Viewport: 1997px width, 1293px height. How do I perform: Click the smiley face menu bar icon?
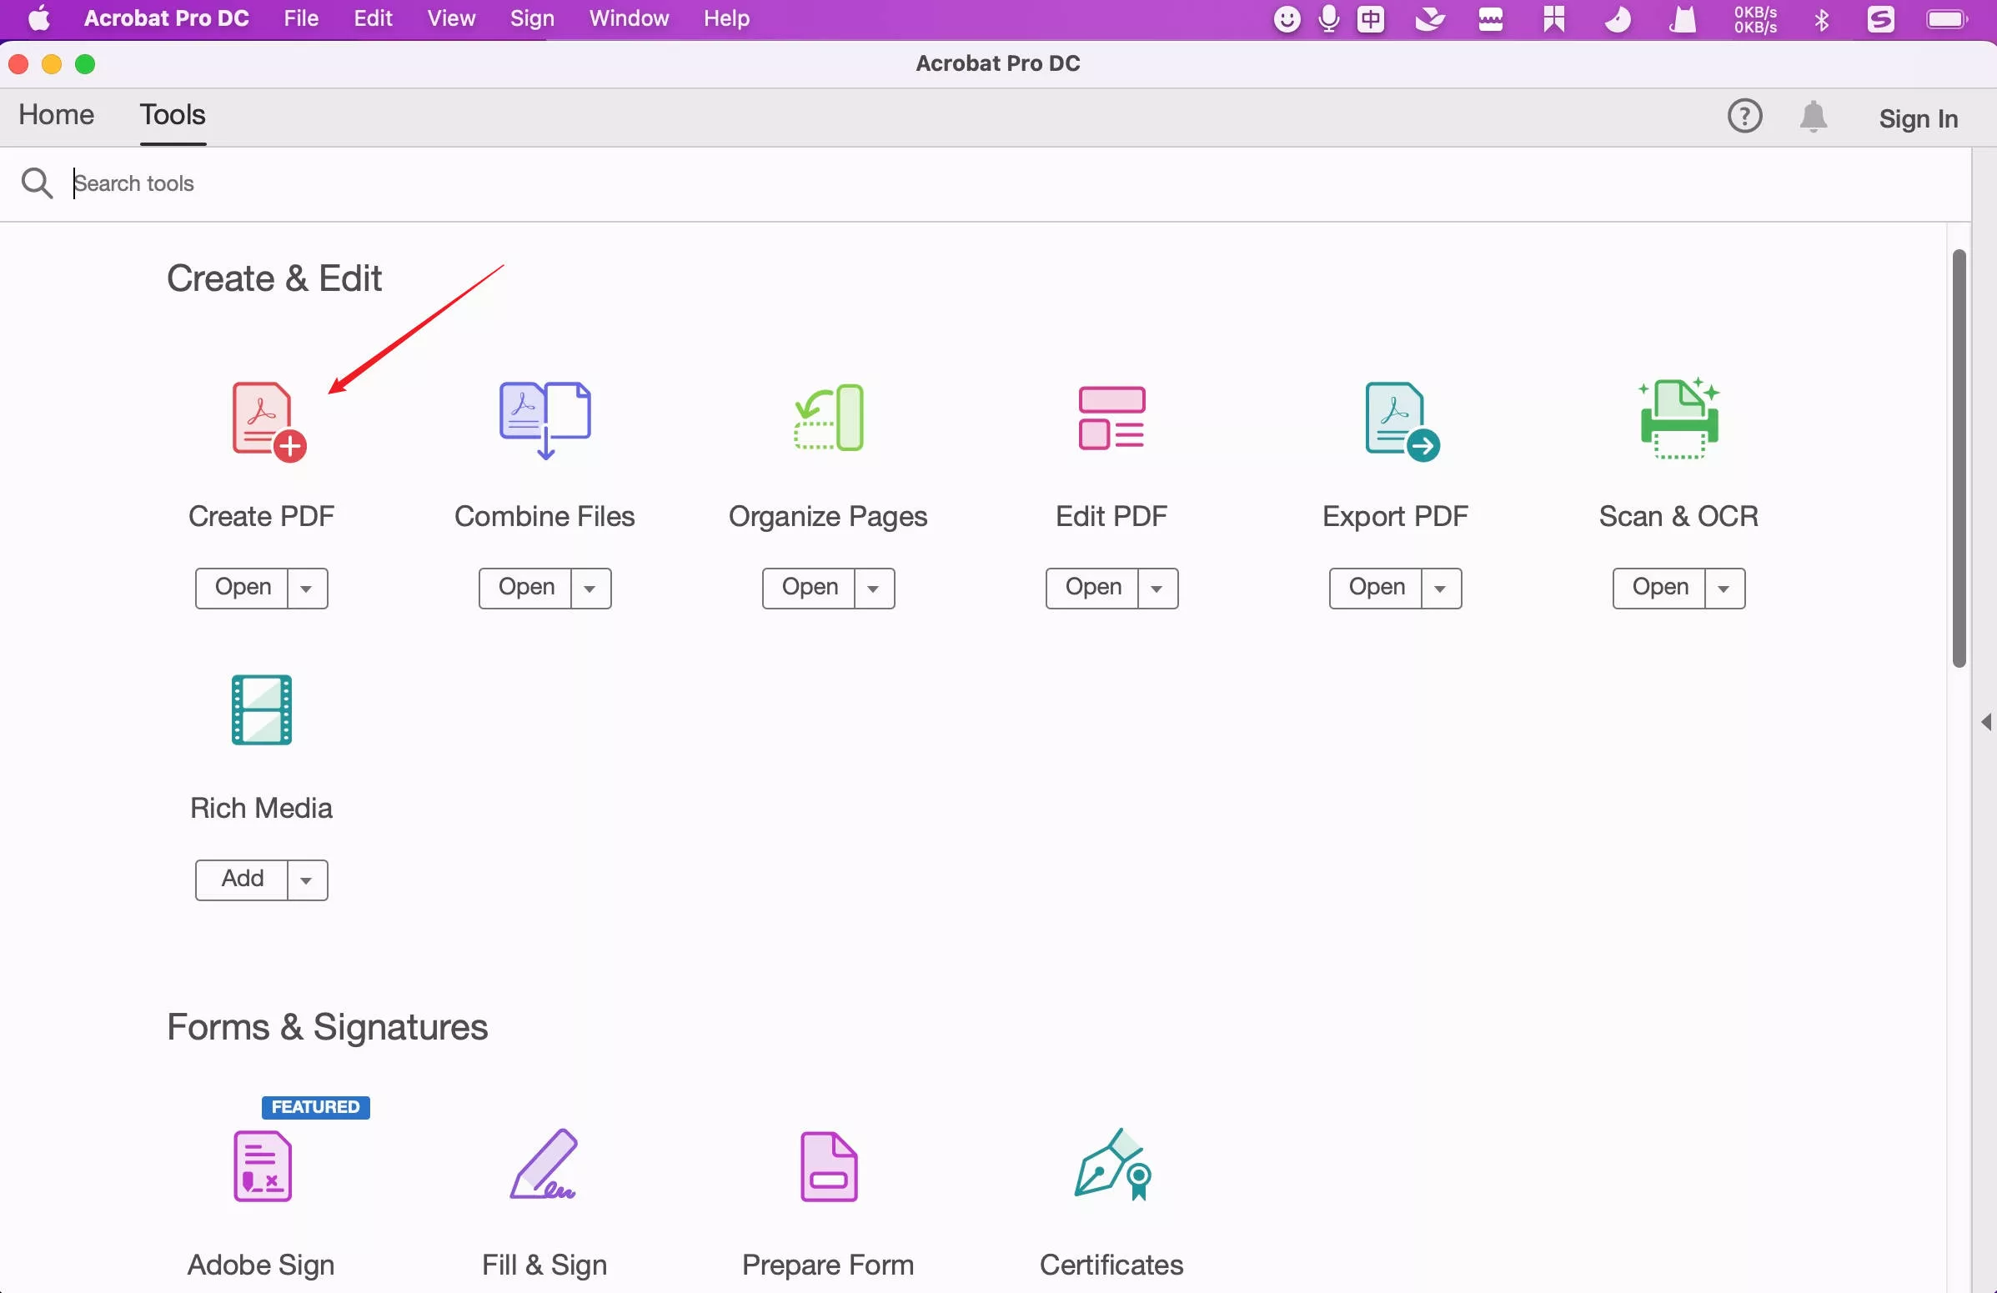[x=1287, y=18]
